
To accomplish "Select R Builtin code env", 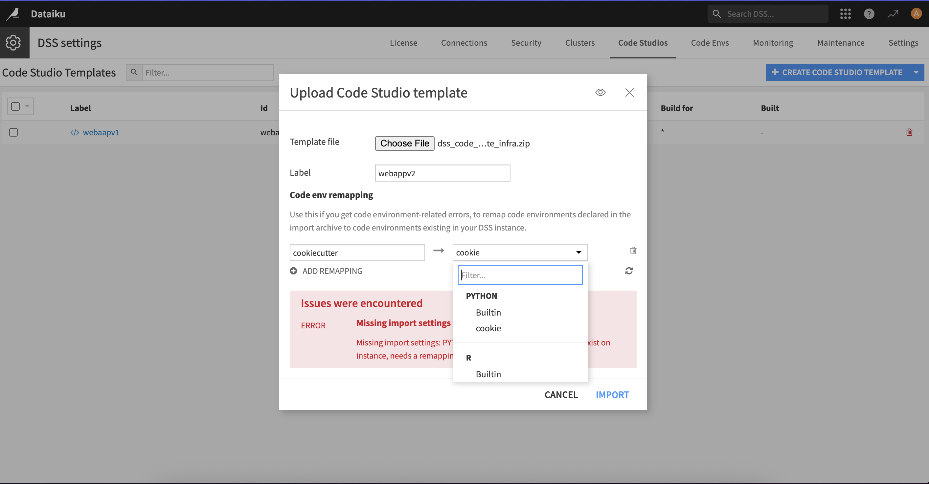I will (488, 374).
